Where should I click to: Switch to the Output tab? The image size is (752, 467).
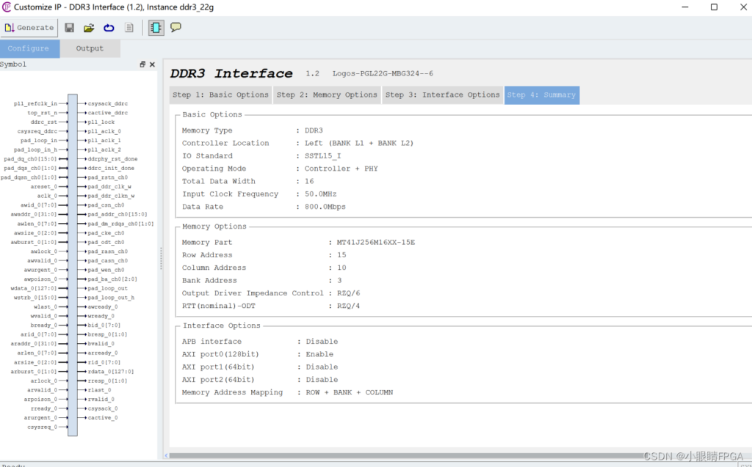coord(90,48)
